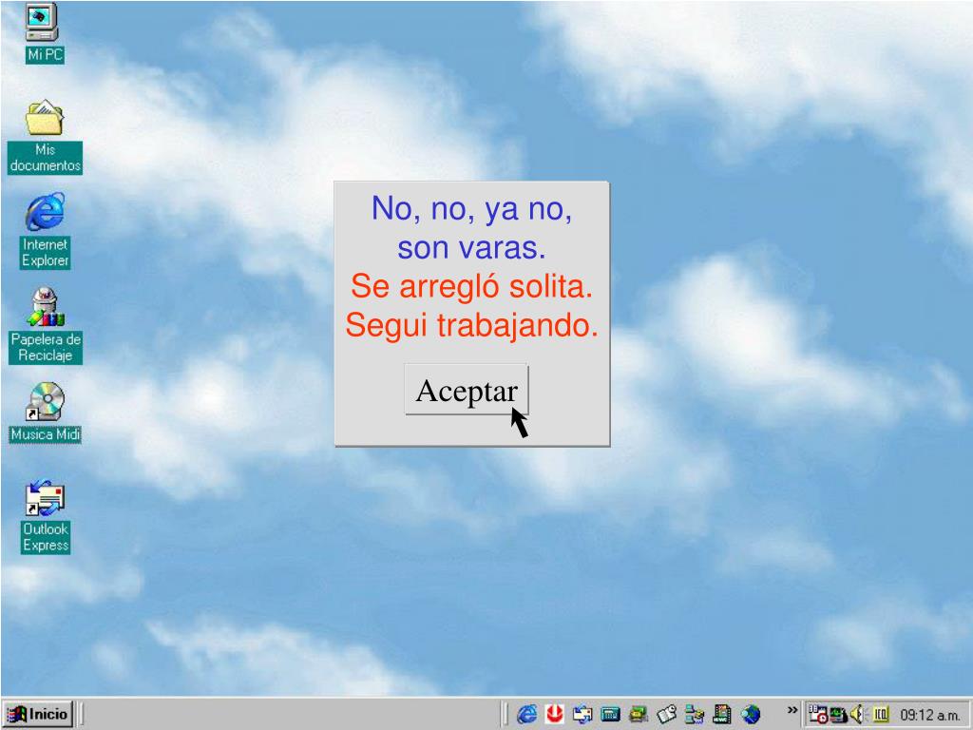This screenshot has width=973, height=730.
Task: Click Internet Explorer quick launch icon
Action: point(526,715)
